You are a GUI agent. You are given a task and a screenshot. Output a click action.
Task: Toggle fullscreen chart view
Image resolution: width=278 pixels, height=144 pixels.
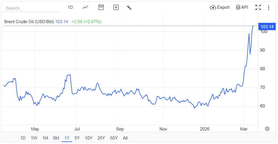coord(258,7)
